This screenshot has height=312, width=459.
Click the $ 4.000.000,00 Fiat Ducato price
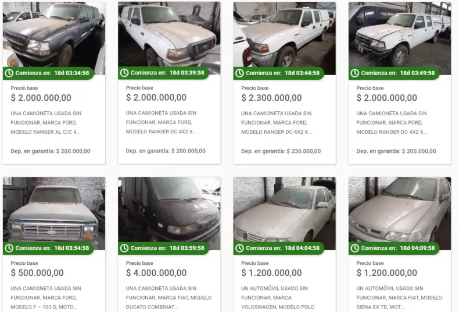tap(156, 272)
